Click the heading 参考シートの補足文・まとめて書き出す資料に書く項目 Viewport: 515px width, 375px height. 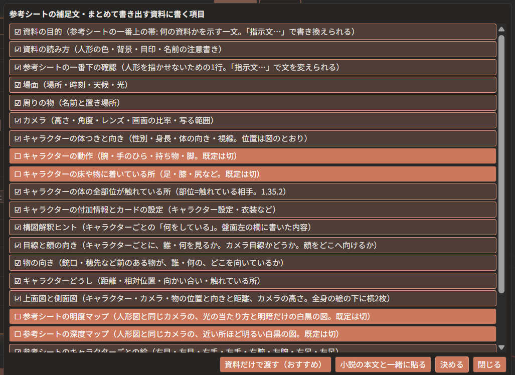click(107, 14)
